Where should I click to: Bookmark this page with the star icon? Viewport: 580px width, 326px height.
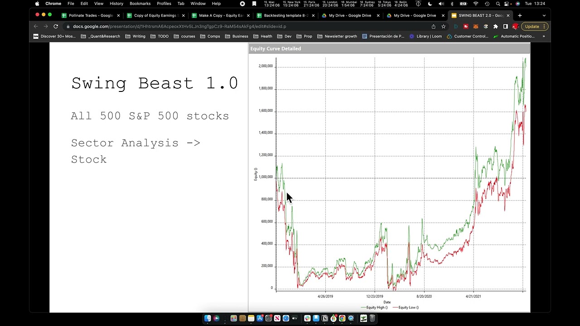click(444, 26)
